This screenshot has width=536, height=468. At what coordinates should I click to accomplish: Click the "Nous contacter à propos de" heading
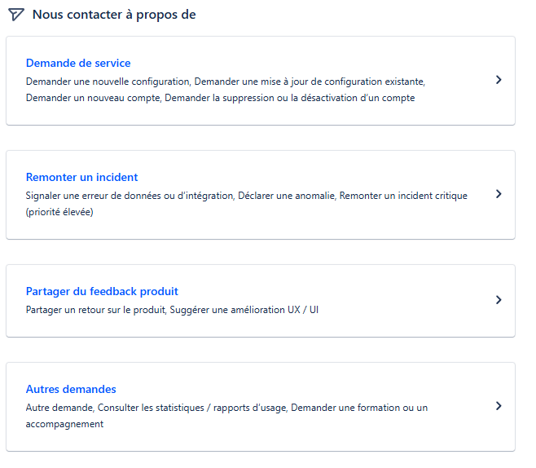tap(114, 15)
